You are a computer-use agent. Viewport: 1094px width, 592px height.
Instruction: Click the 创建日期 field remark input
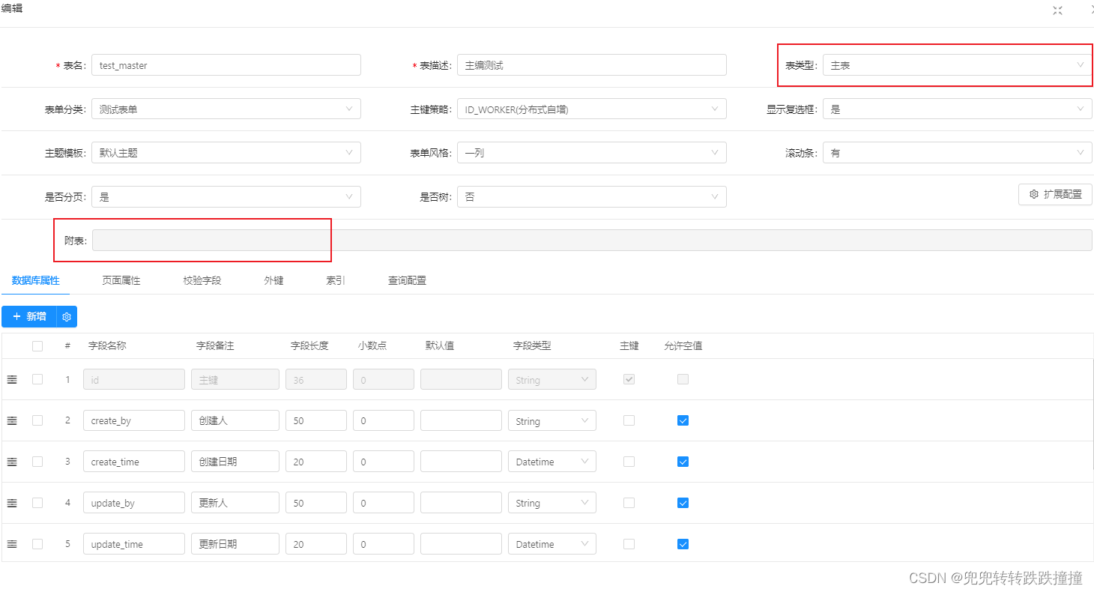click(x=235, y=462)
